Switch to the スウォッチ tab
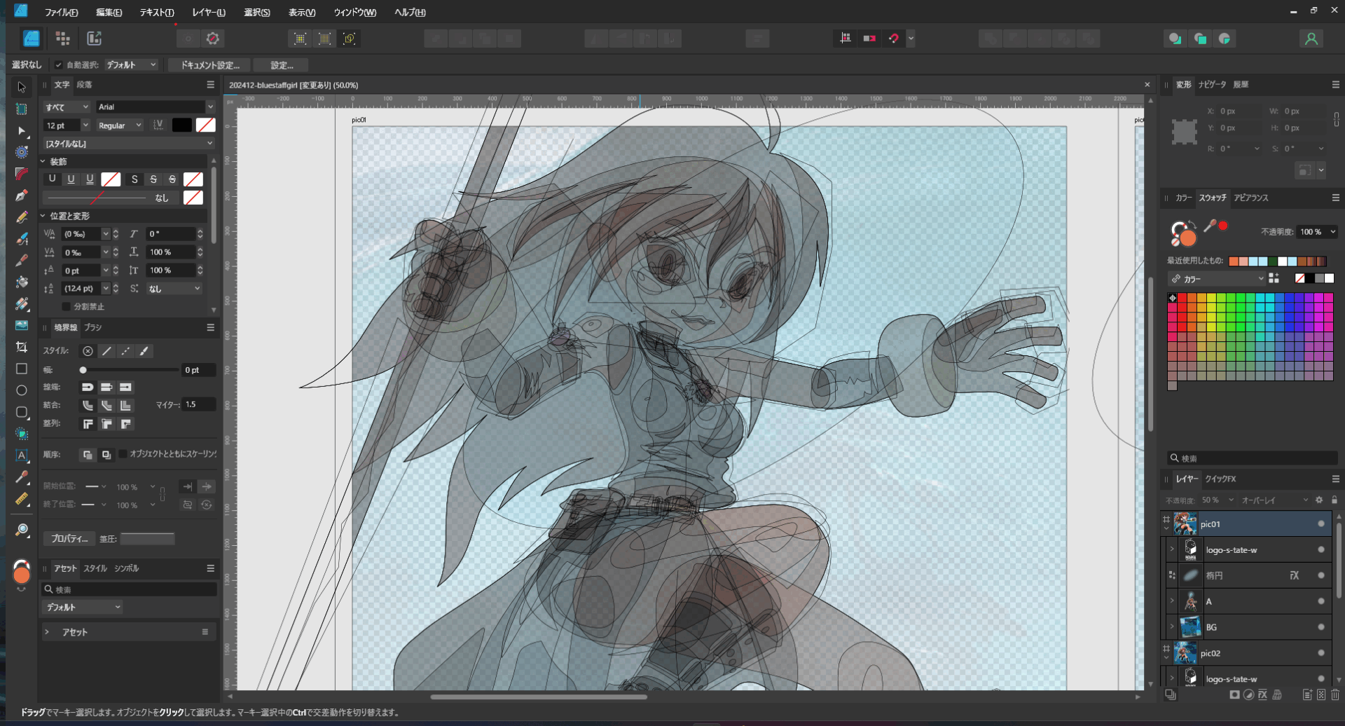The width and height of the screenshot is (1345, 726). coord(1212,198)
